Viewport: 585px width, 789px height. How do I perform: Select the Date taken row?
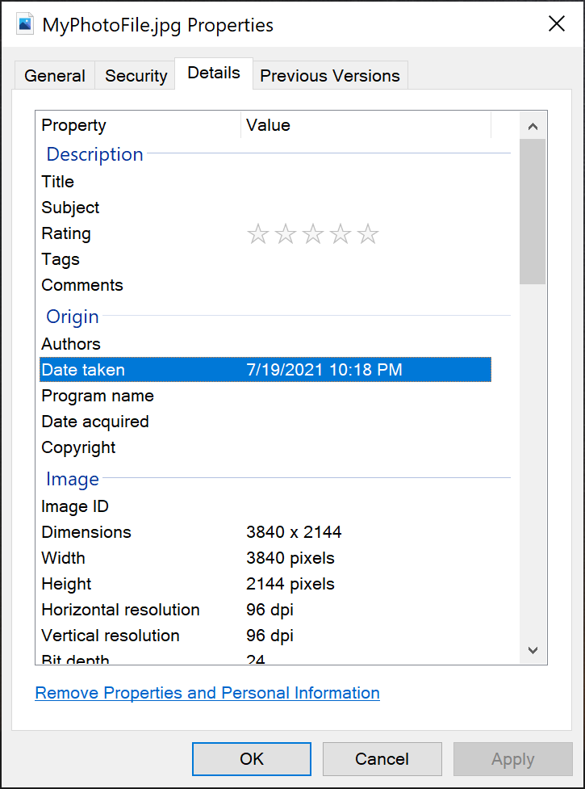pos(265,370)
